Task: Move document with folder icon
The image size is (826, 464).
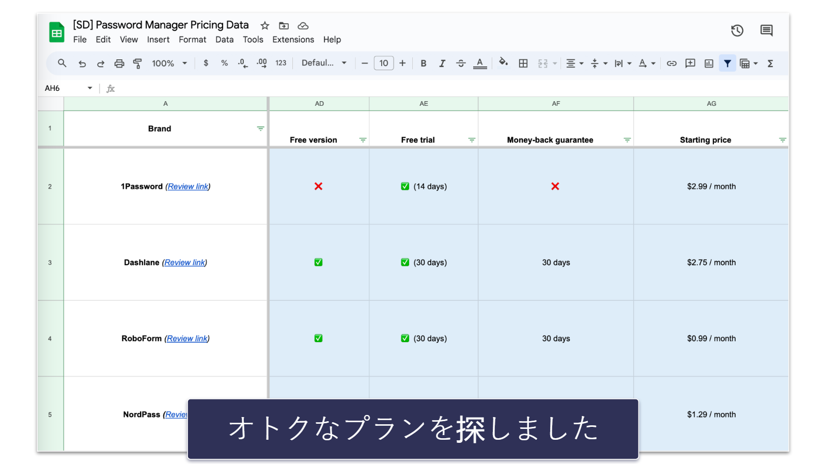Action: point(284,25)
